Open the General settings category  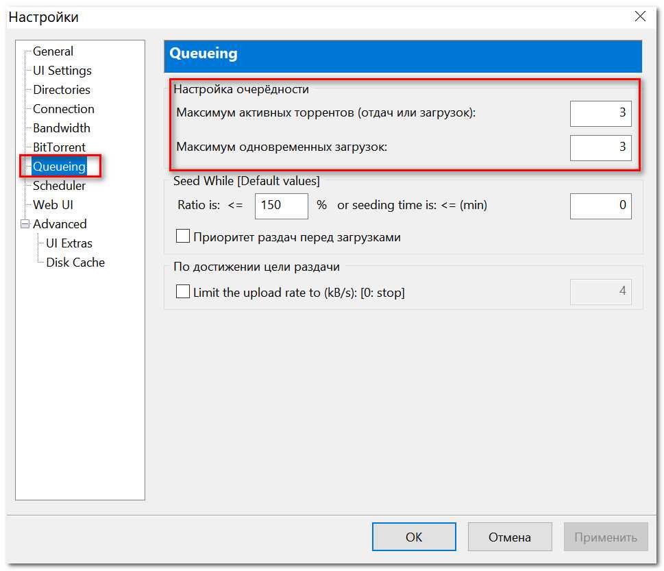pos(53,51)
